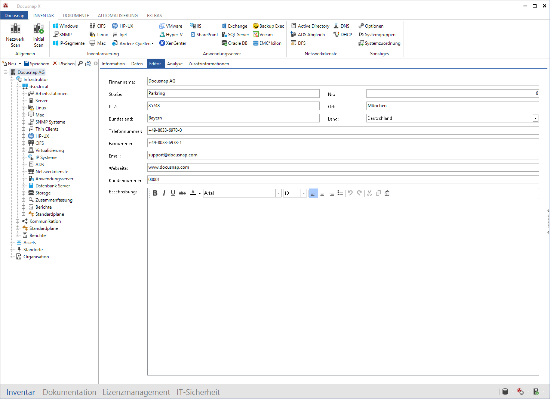Open ADS Abgleich
This screenshot has height=399, width=550.
(x=308, y=34)
